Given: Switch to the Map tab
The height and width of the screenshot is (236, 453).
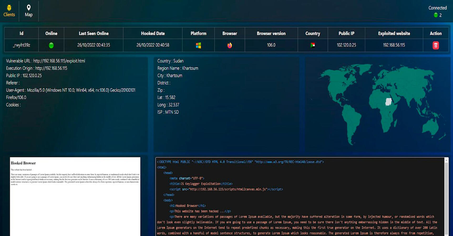Looking at the screenshot, I should (29, 11).
